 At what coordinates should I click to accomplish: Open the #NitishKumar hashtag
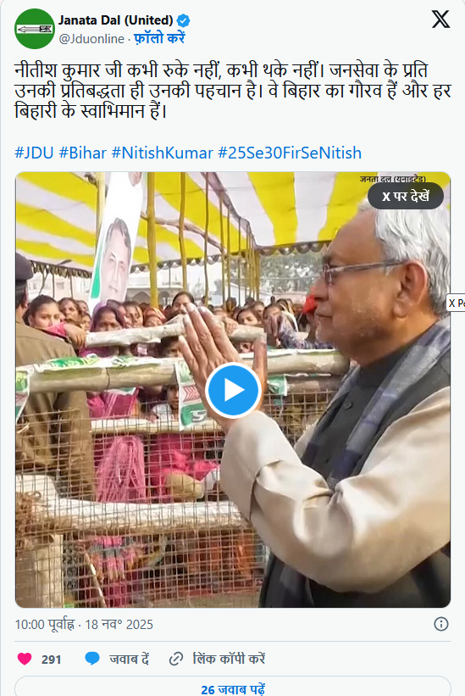tap(163, 153)
